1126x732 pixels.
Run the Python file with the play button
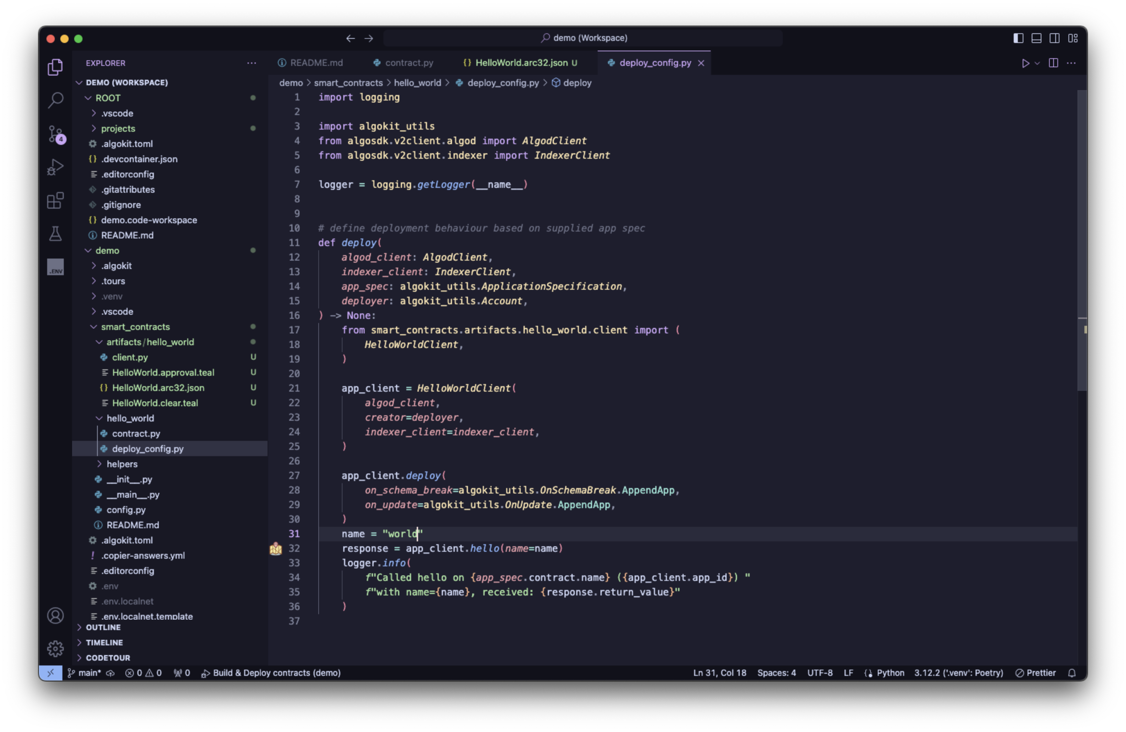click(1026, 62)
